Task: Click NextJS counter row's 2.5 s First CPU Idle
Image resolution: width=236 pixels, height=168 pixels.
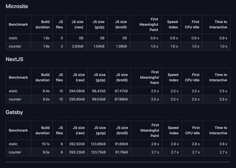Action: tap(195, 99)
